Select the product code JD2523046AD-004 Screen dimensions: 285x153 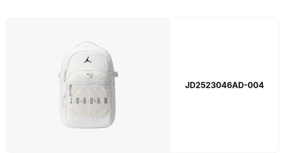[224, 85]
